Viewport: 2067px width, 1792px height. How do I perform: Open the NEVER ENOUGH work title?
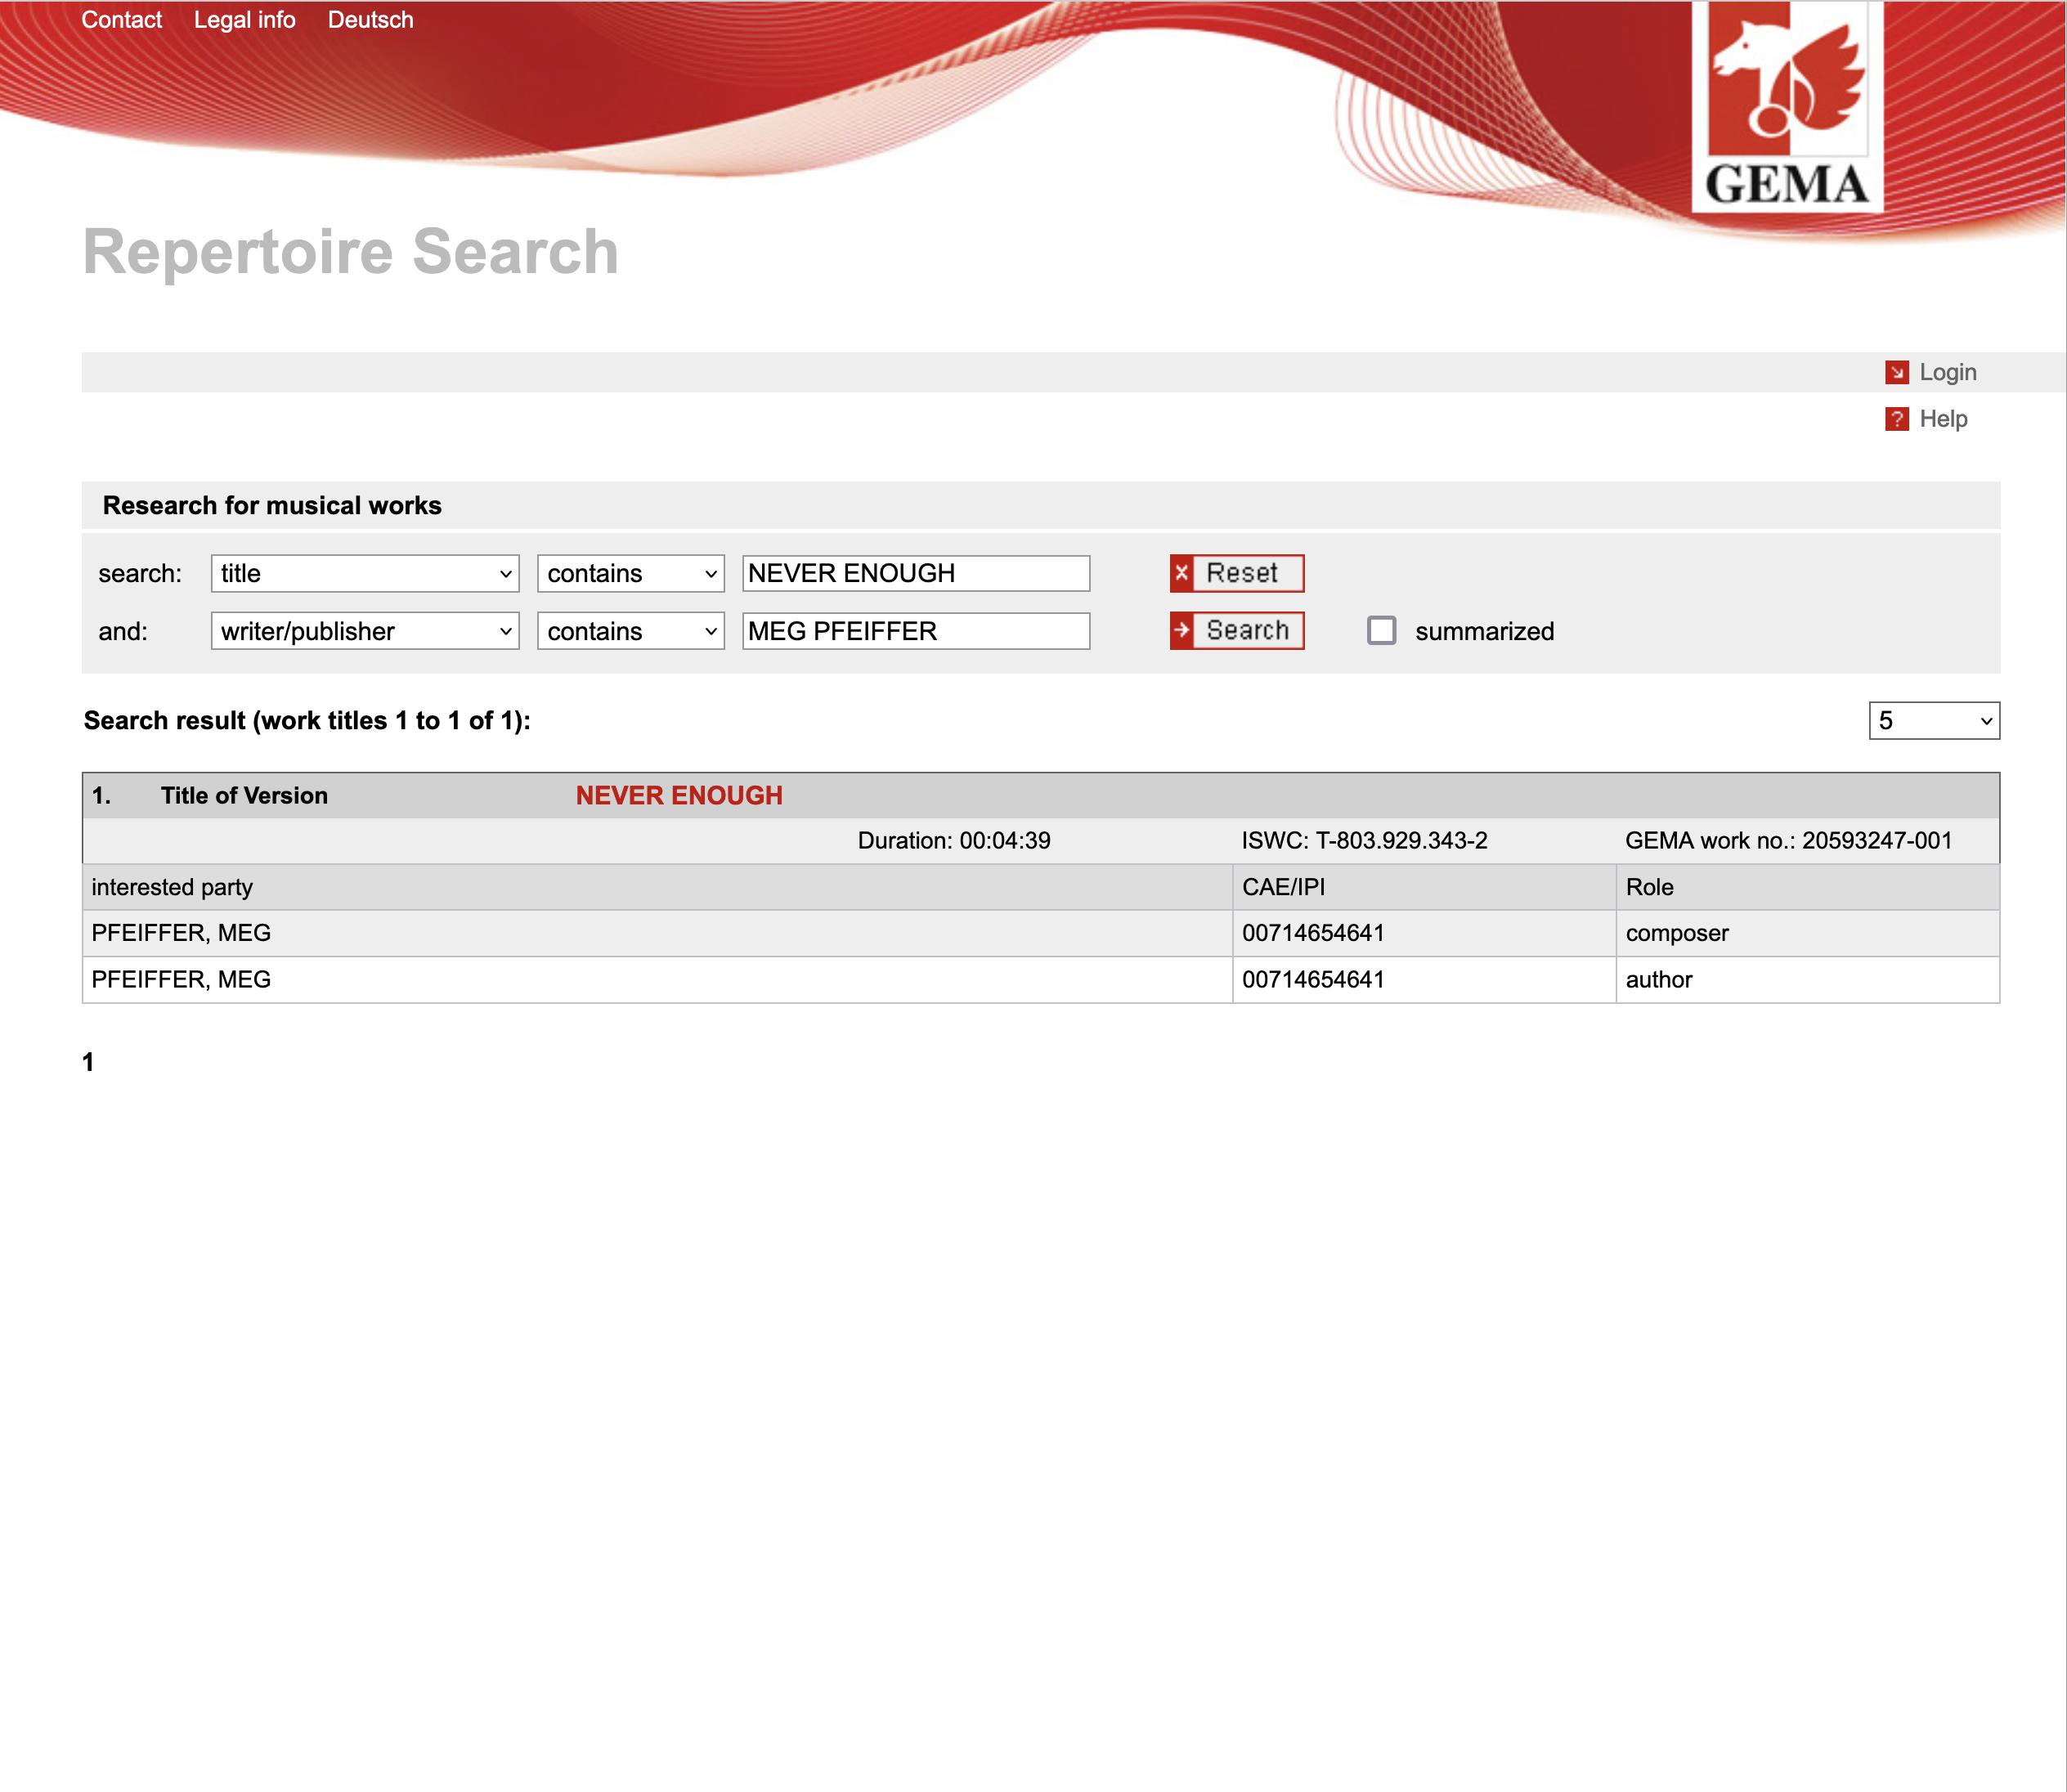[678, 795]
